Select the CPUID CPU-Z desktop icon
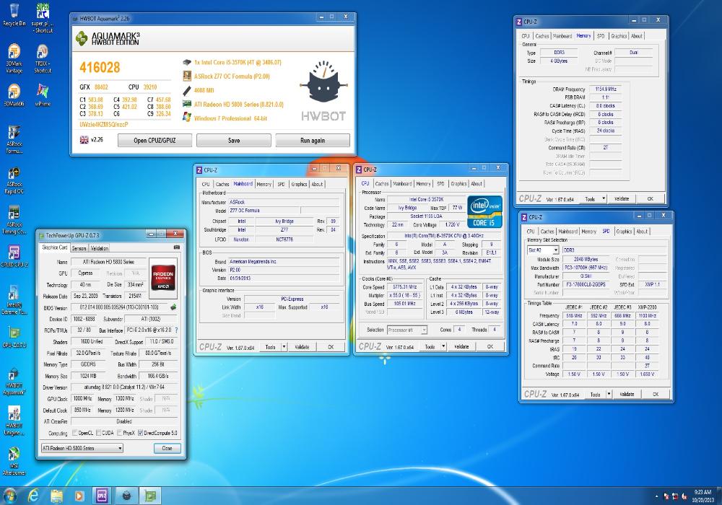 14,255
